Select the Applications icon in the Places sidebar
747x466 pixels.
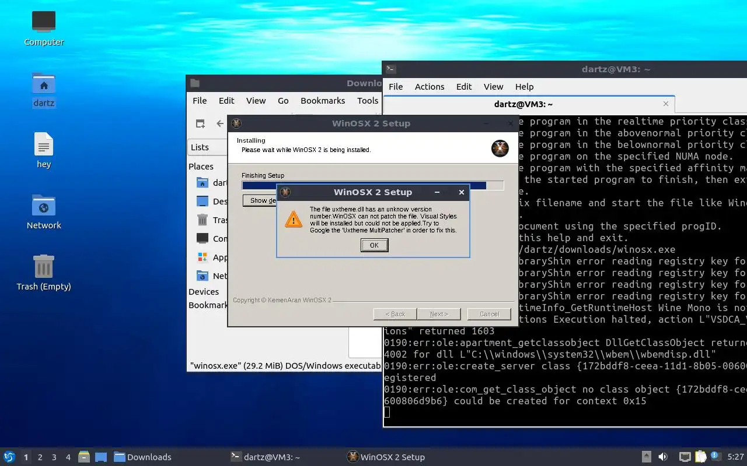203,257
